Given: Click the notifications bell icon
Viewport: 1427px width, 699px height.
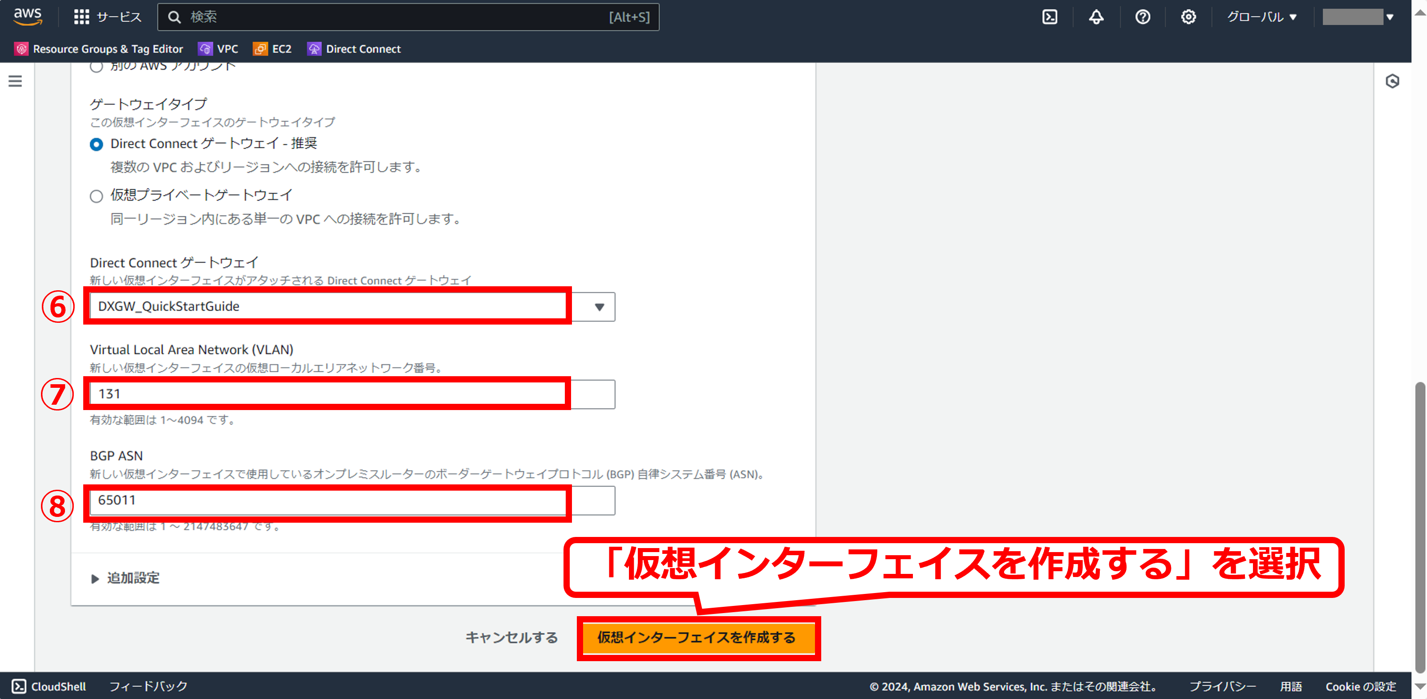Looking at the screenshot, I should (1096, 16).
